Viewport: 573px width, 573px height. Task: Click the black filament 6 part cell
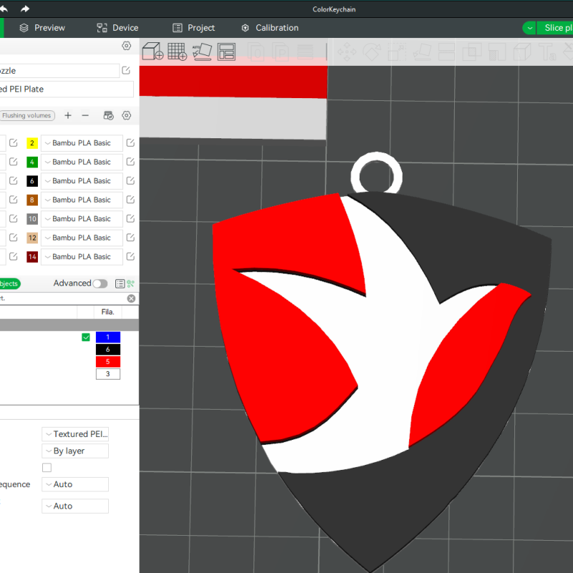[108, 350]
